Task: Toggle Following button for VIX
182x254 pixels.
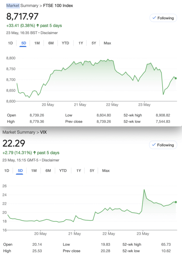Action: point(163,145)
